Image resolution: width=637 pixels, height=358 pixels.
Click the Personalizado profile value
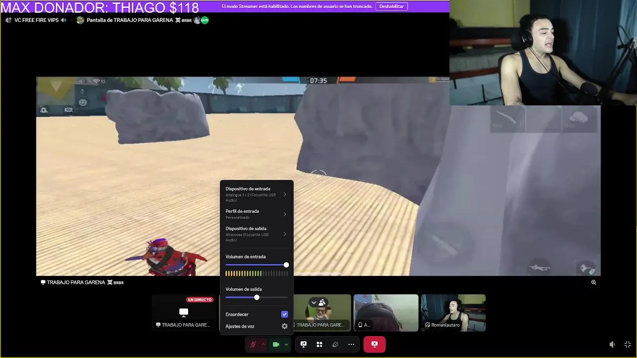click(x=237, y=217)
